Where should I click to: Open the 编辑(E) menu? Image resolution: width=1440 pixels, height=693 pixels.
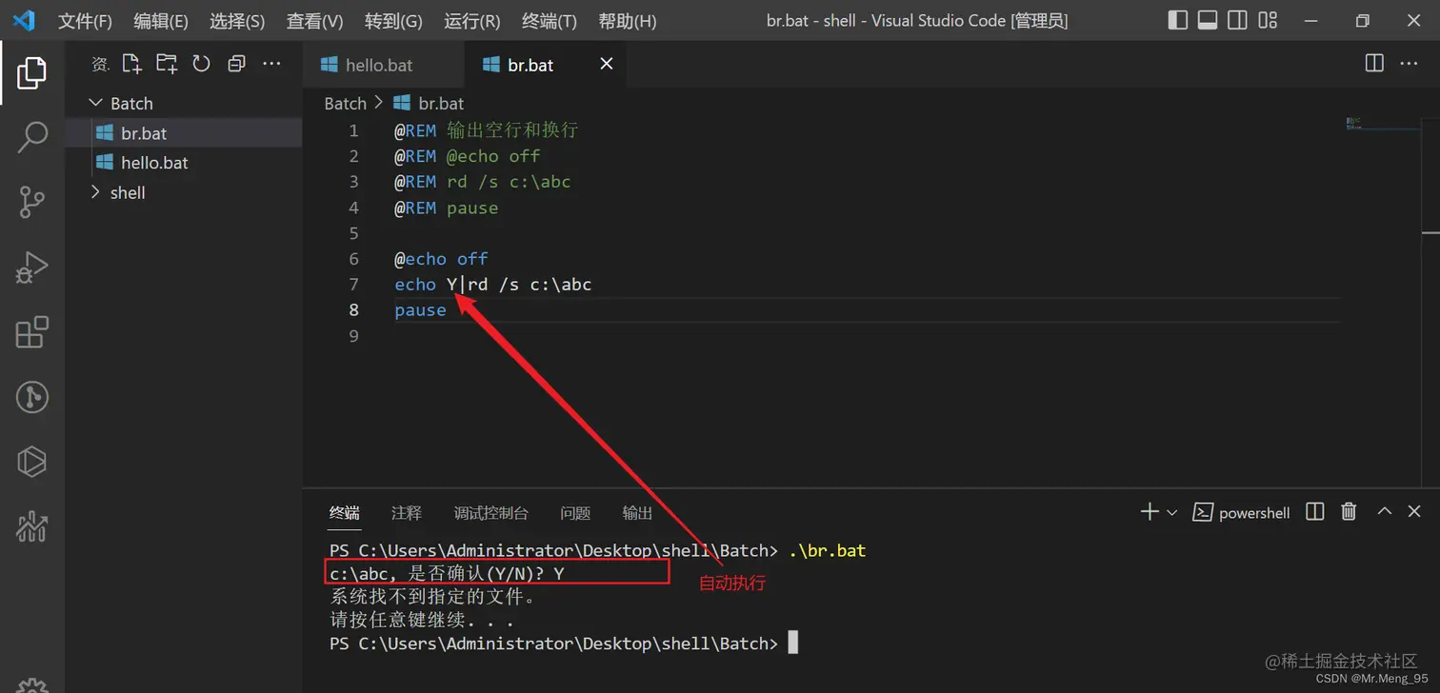161,21
